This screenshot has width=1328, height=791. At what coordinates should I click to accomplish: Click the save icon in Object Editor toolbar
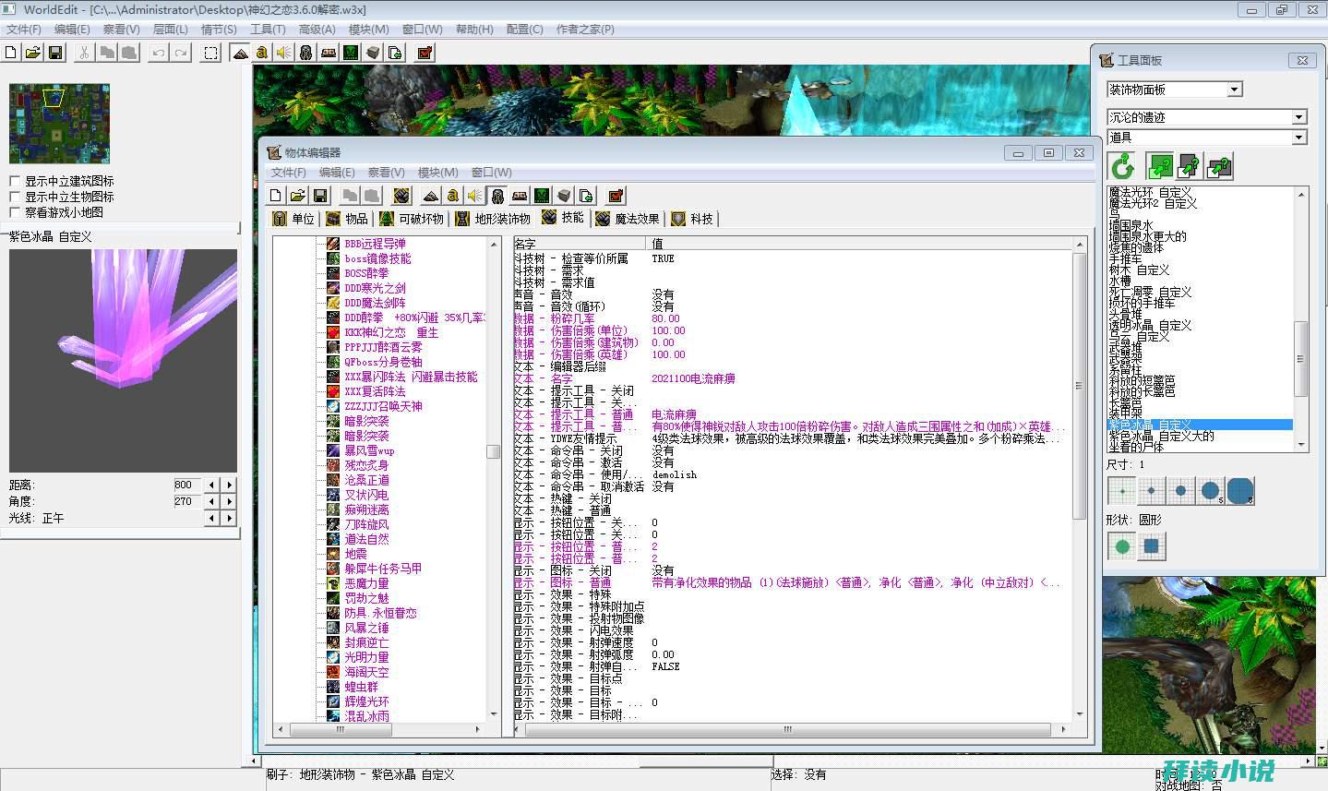[319, 195]
